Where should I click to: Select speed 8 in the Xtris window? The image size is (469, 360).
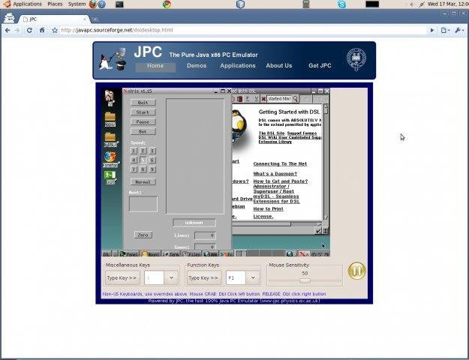point(143,169)
